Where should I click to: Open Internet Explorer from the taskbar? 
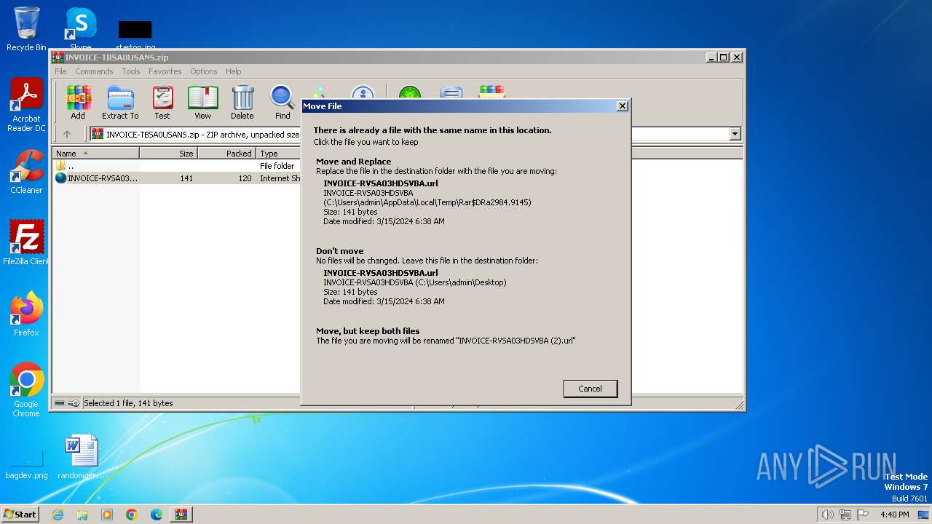[58, 515]
